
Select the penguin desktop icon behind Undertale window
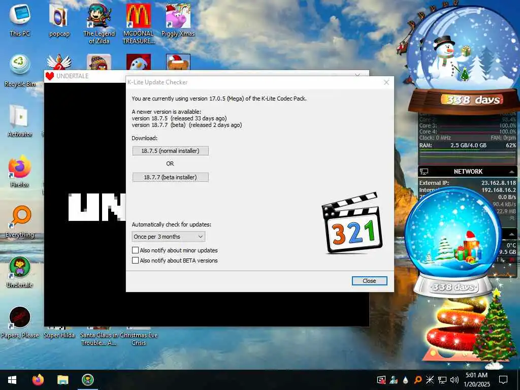[139, 61]
